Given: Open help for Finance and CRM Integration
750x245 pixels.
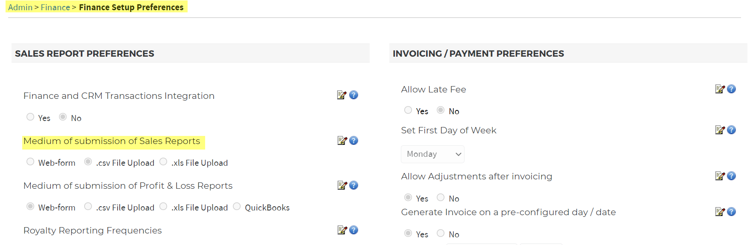Looking at the screenshot, I should click(353, 95).
